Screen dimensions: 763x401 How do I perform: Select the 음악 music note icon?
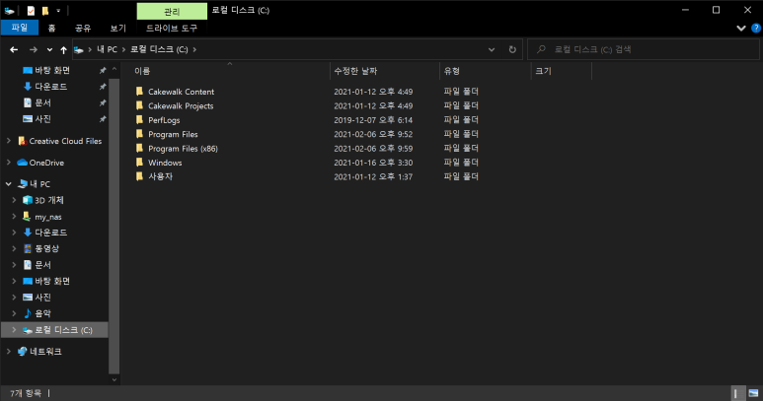click(x=28, y=313)
